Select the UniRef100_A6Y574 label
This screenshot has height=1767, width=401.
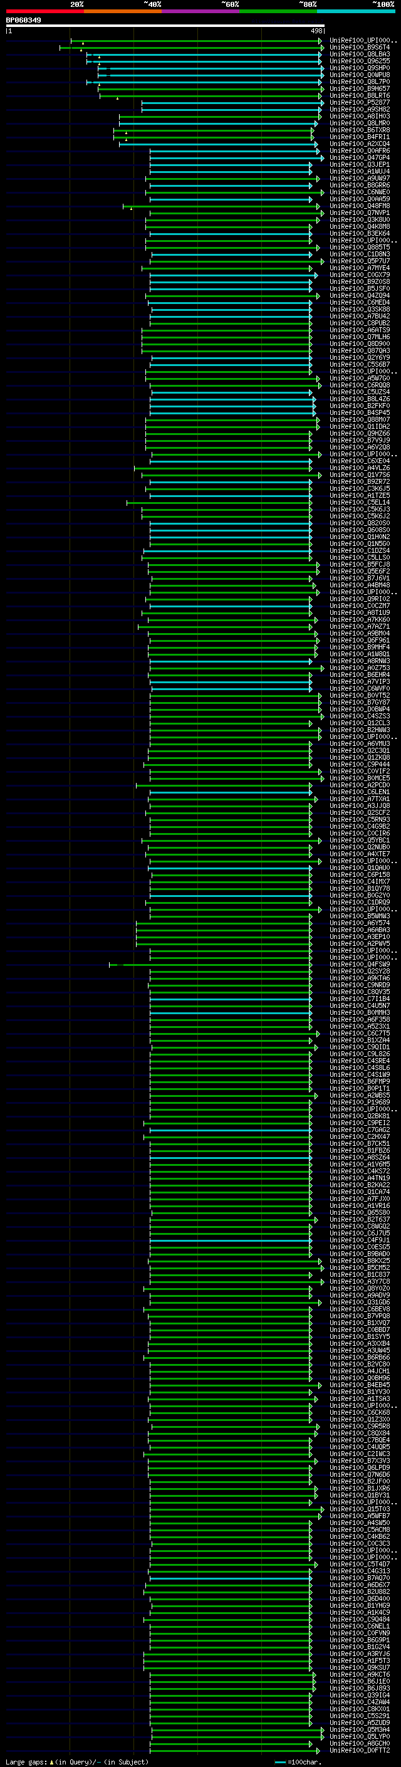coord(360,923)
